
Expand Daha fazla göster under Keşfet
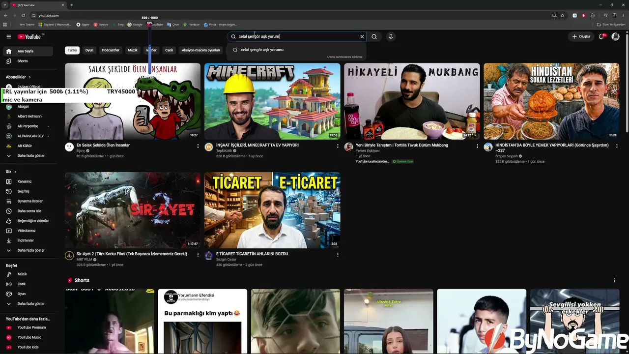(28, 304)
